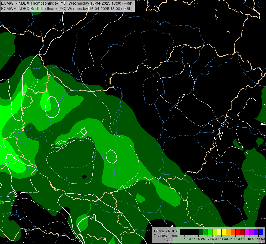
Task: Pick the orange 33–35 legend swatch
Action: click(x=229, y=232)
